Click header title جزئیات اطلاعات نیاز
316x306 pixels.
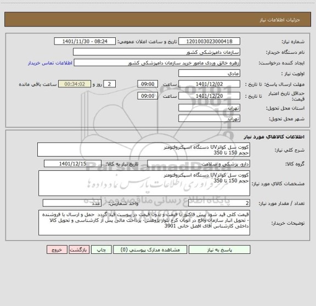[x=280, y=20]
